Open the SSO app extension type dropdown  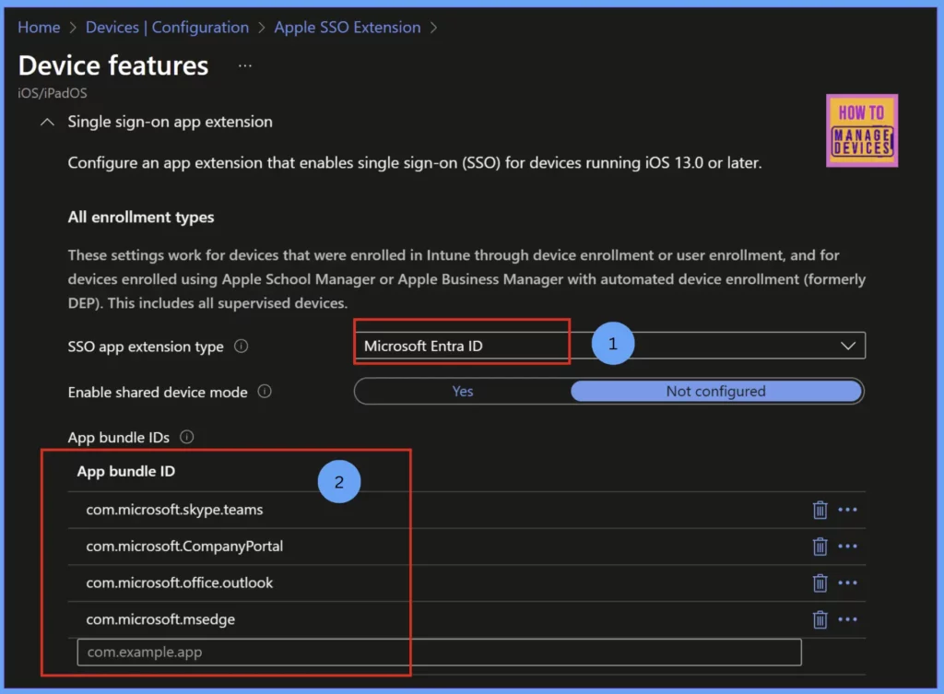point(609,346)
